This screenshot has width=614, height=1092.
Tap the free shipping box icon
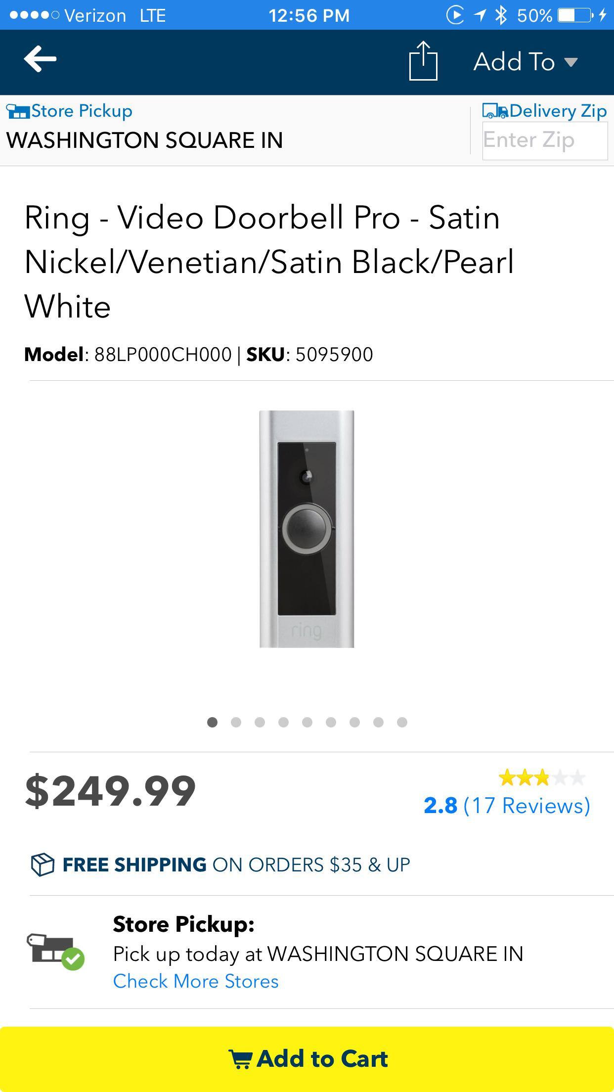coord(42,864)
